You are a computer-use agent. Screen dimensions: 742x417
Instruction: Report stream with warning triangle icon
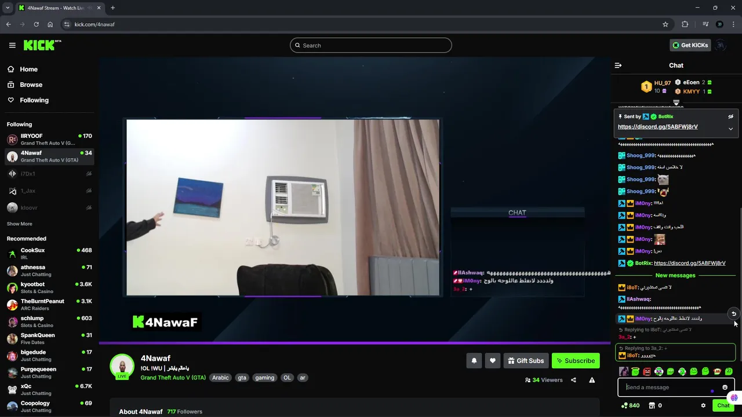click(592, 380)
